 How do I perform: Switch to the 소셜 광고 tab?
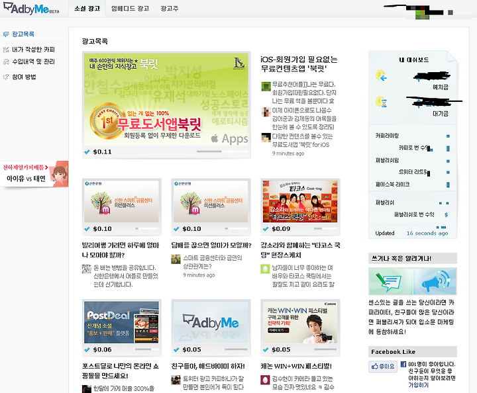pos(87,9)
